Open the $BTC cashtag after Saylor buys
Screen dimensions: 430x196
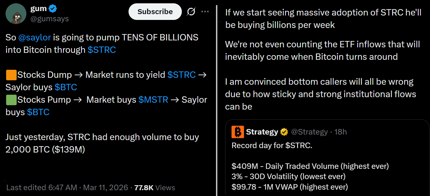click(66, 87)
